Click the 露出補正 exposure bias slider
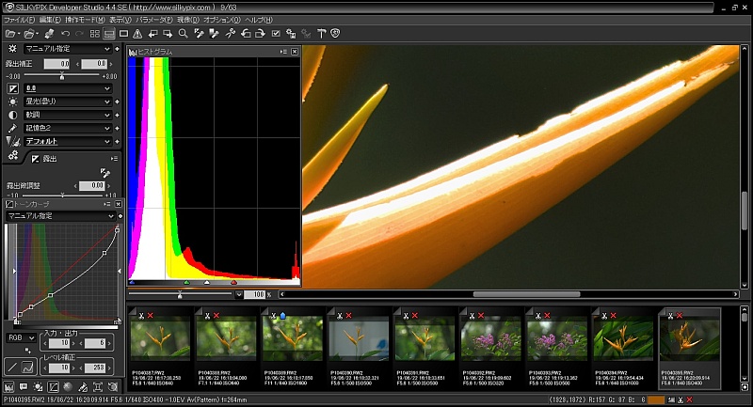The width and height of the screenshot is (753, 407). (x=61, y=75)
